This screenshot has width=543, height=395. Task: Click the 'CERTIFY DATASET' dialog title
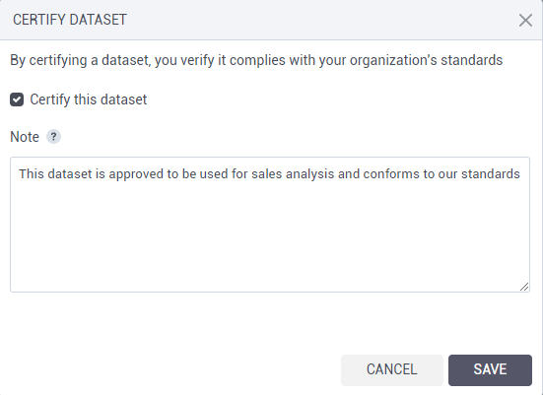[70, 20]
